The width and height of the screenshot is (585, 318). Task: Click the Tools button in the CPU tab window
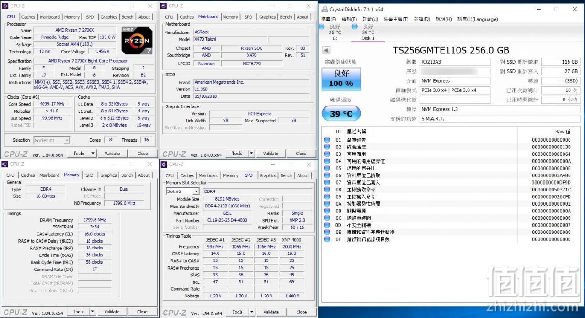79,154
